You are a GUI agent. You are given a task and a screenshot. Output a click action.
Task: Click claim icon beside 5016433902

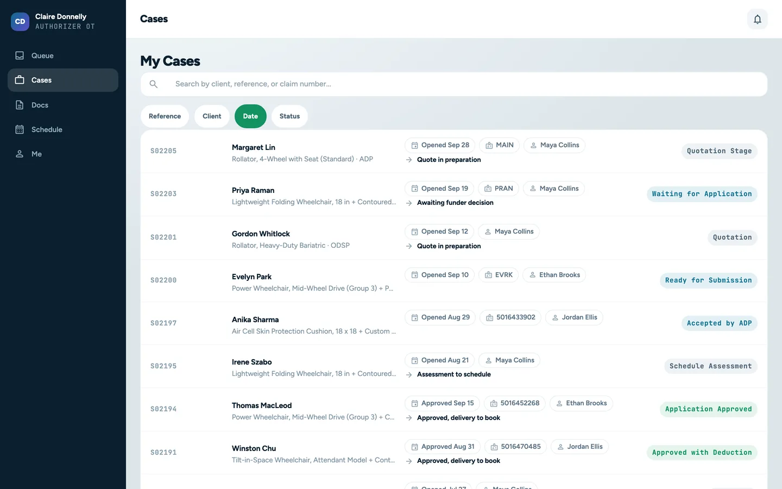click(489, 318)
